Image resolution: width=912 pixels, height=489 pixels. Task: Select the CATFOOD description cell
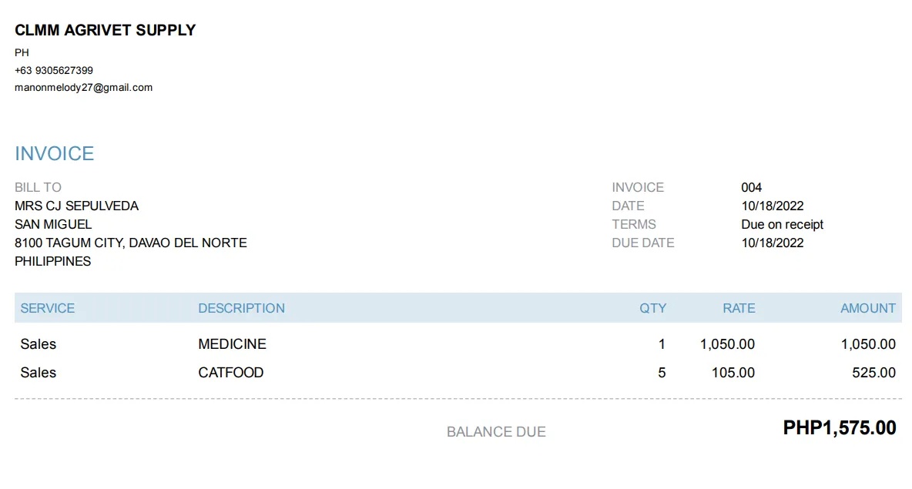230,373
